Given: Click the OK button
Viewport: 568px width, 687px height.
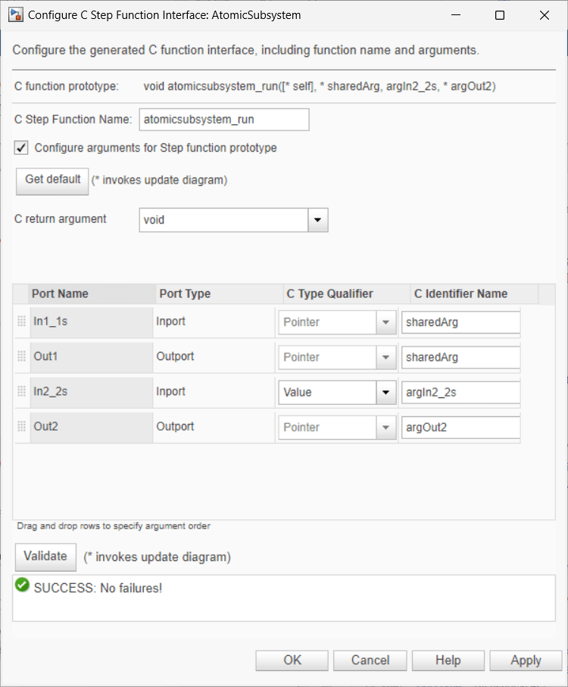Looking at the screenshot, I should point(292,660).
